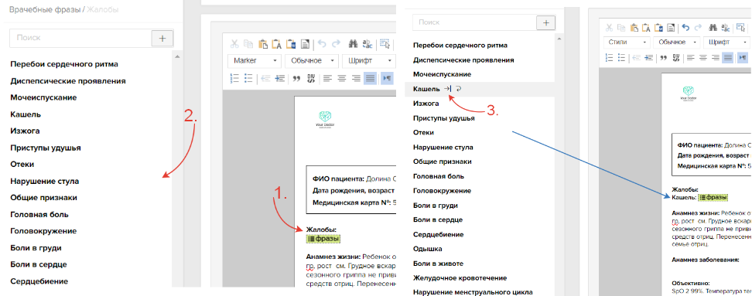Click plus button beside right Поиск field
Viewport: 752px width, 296px height.
pyautogui.click(x=545, y=22)
